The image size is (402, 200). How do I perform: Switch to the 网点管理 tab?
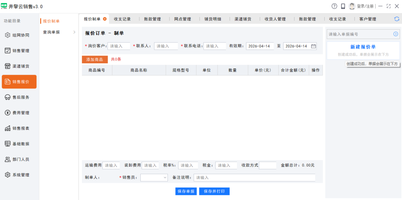pyautogui.click(x=183, y=19)
